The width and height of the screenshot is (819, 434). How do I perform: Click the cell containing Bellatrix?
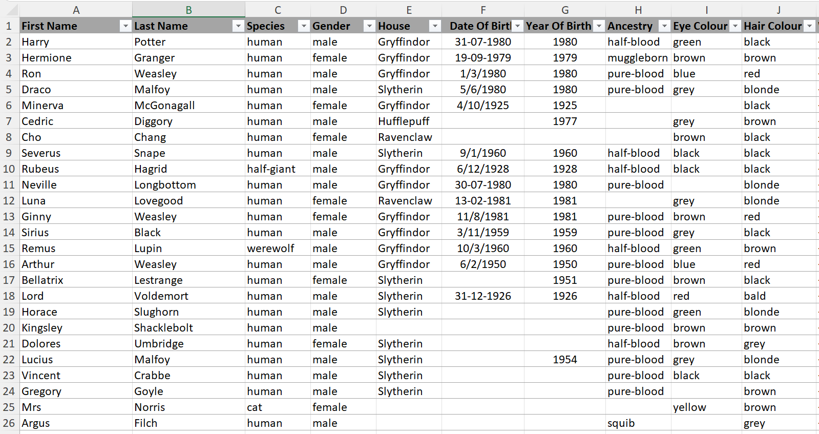(x=76, y=280)
